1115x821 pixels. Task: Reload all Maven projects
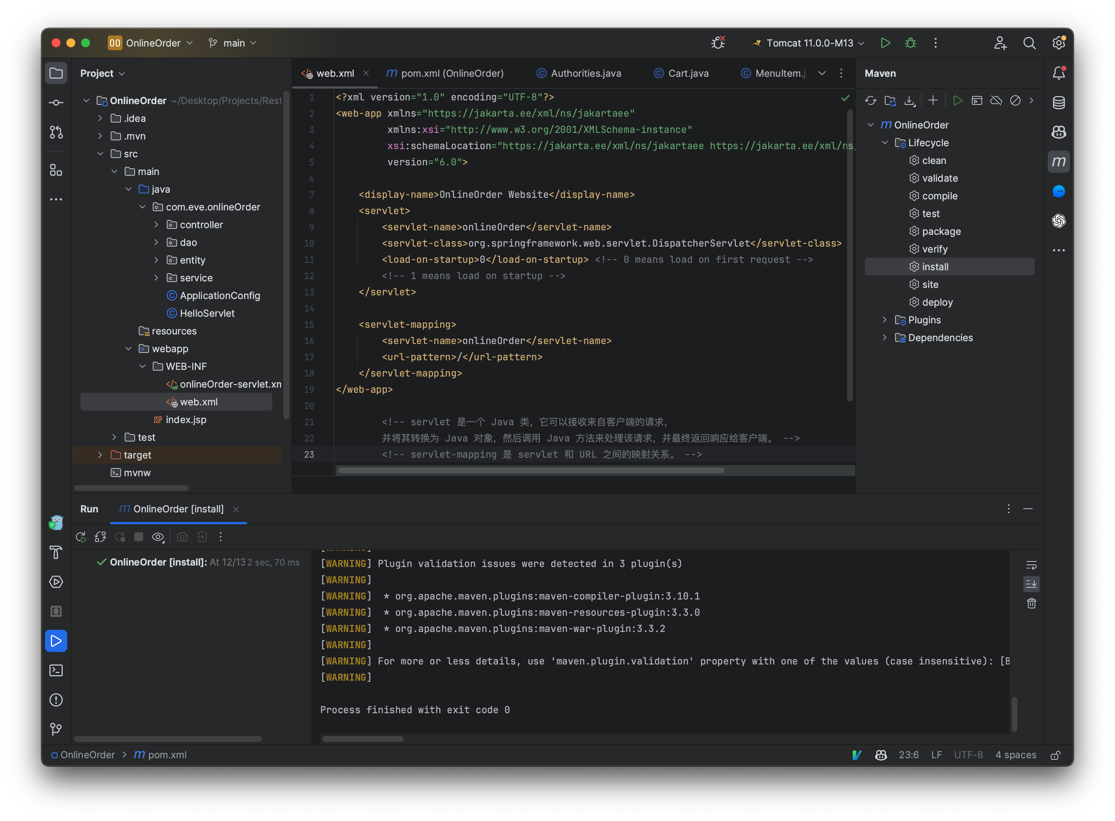tap(870, 100)
